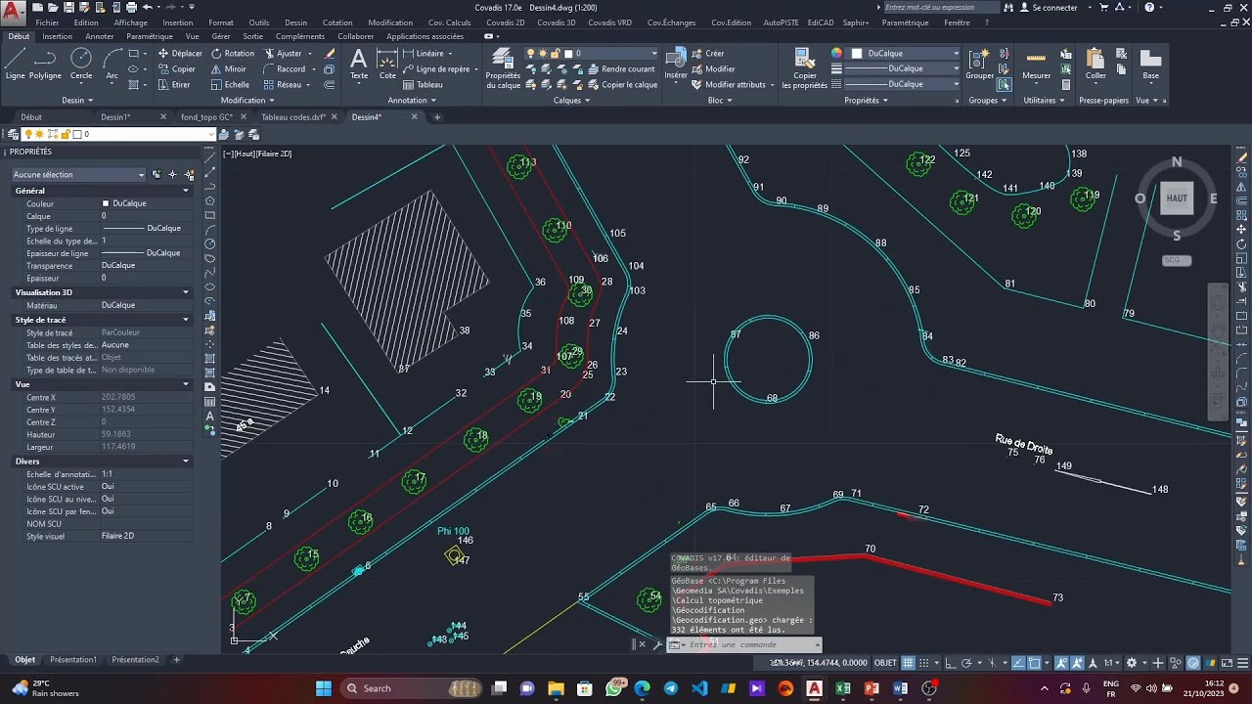
Task: Select the Polyligne tool
Action: [45, 66]
